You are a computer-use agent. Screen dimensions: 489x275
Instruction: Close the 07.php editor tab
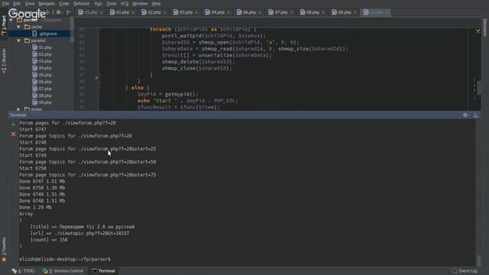(292, 13)
